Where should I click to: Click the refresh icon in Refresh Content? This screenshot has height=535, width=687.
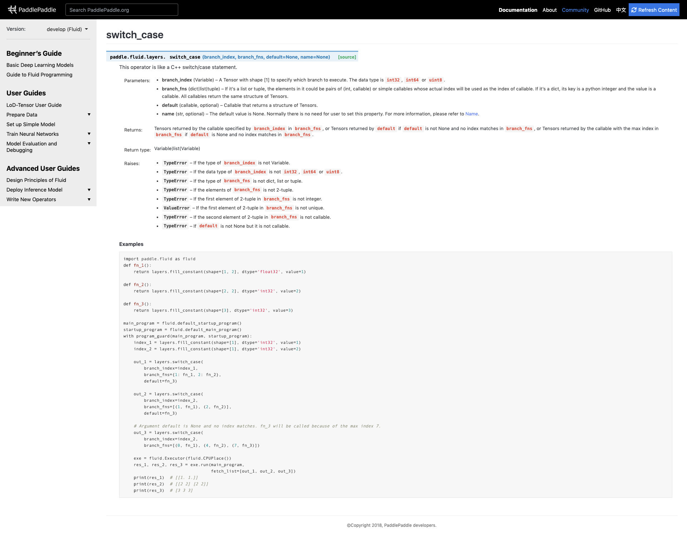click(634, 10)
